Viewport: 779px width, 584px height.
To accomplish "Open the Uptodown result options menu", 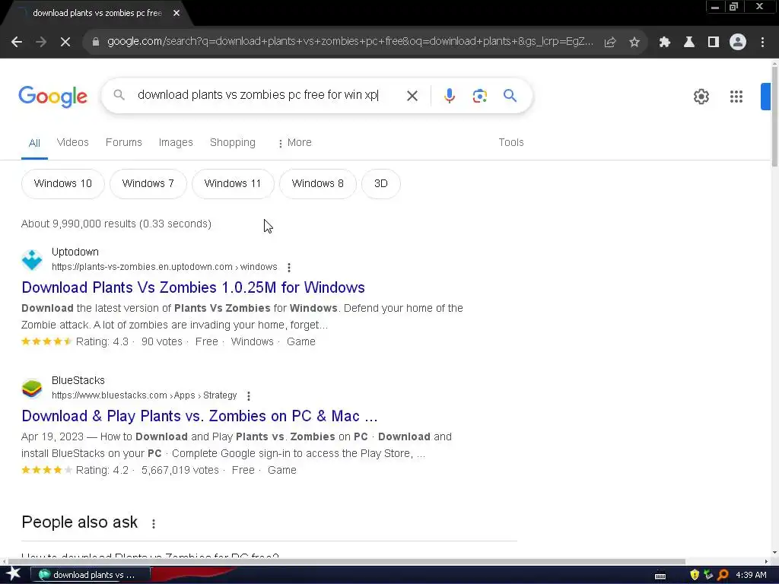I will [x=289, y=268].
